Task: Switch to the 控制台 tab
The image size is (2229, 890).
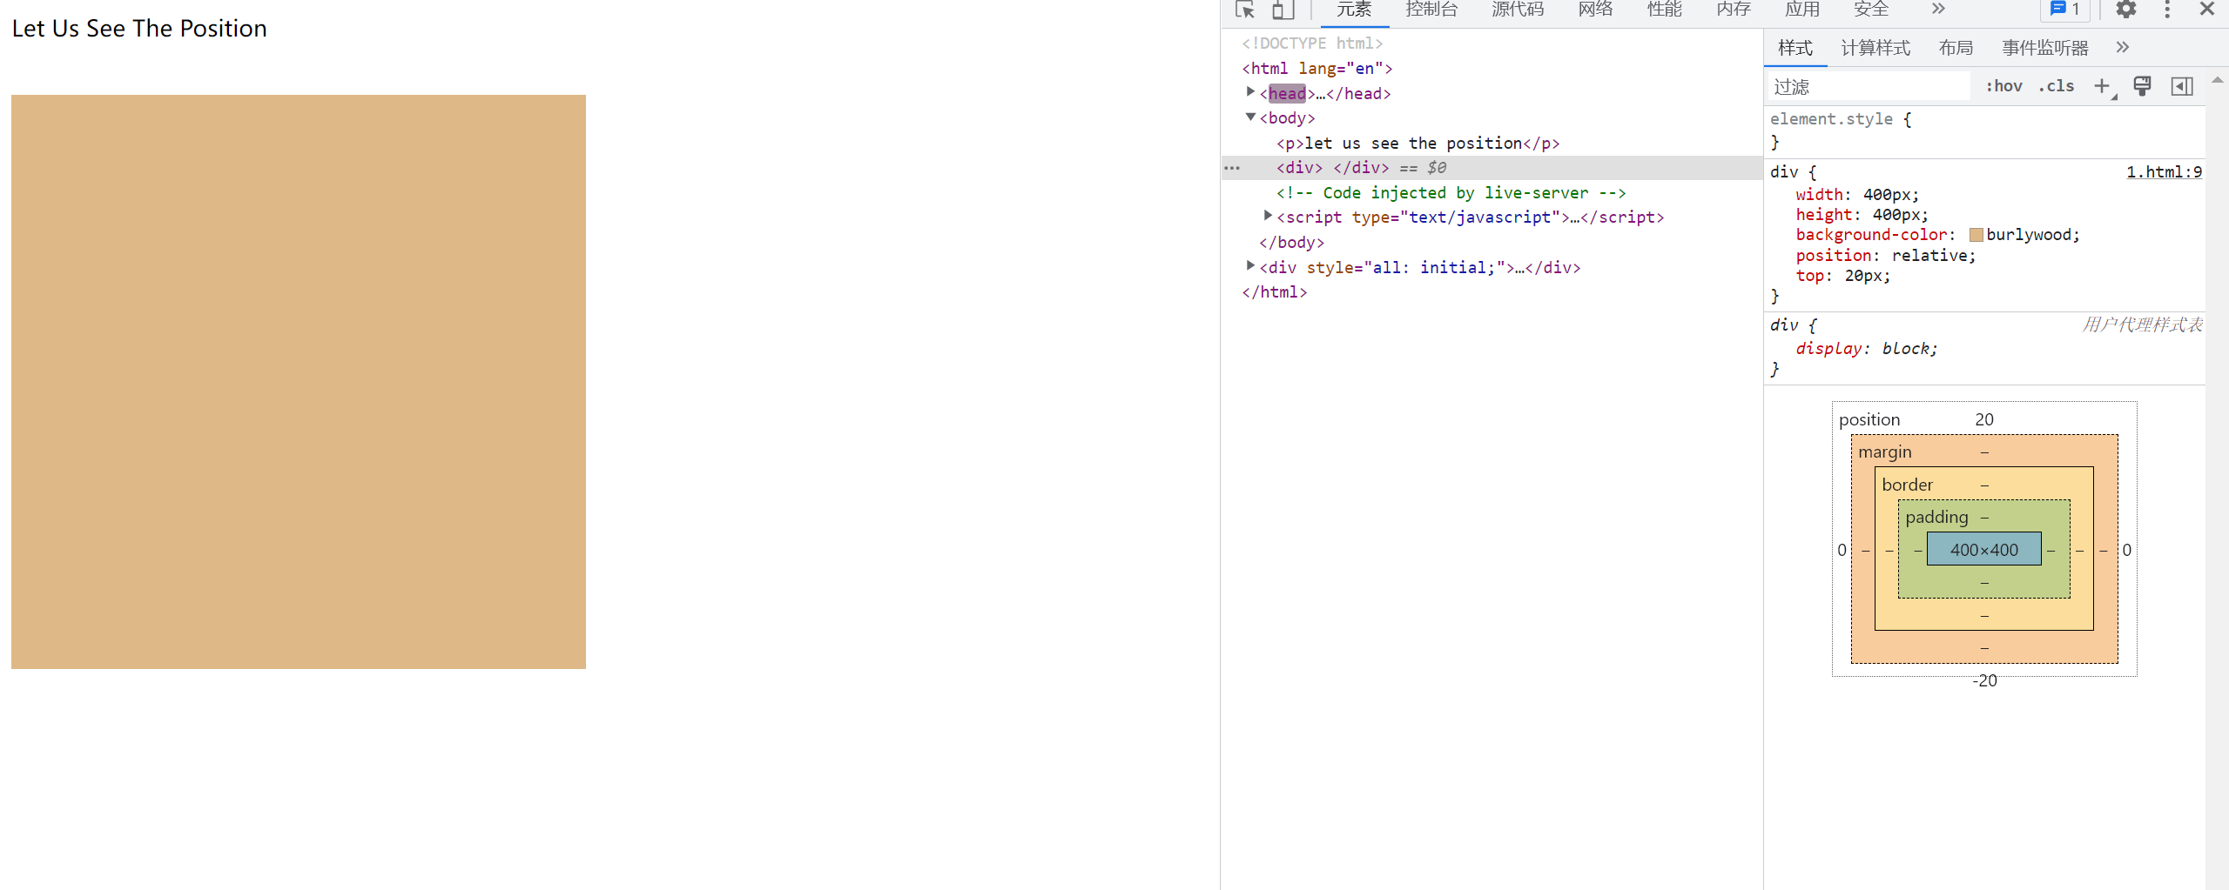Action: click(x=1431, y=10)
